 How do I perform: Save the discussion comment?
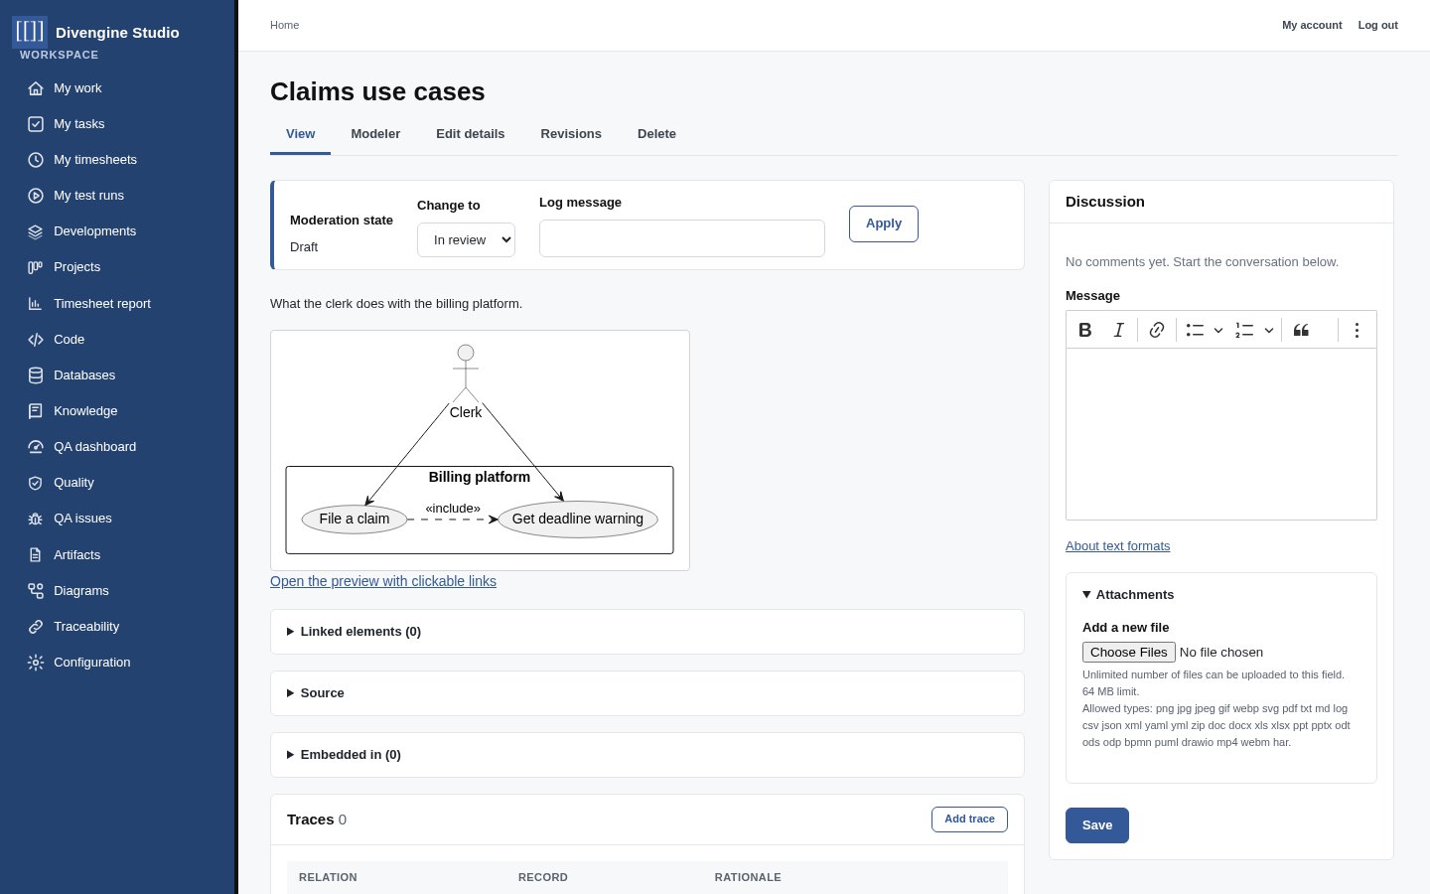[1097, 825]
